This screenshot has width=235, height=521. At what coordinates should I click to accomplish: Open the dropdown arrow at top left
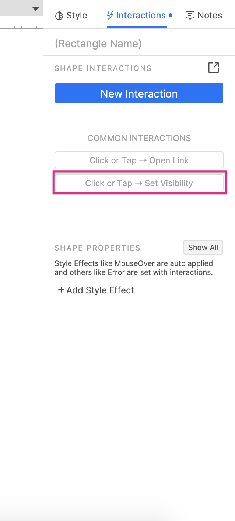(x=36, y=9)
